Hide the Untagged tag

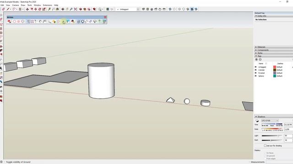[255, 67]
